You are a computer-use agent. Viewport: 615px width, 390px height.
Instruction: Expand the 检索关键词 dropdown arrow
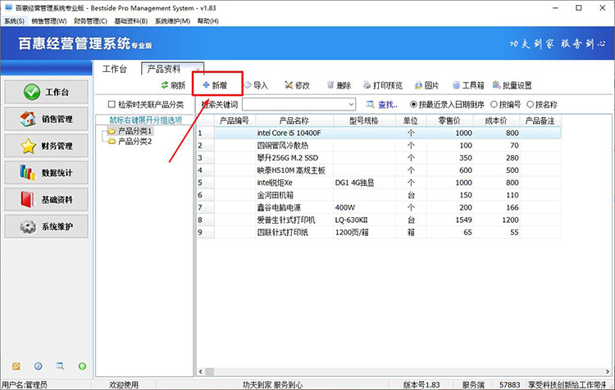pyautogui.click(x=351, y=105)
